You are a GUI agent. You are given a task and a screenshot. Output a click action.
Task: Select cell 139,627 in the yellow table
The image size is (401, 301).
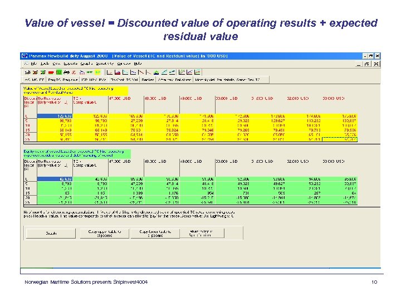pos(268,120)
